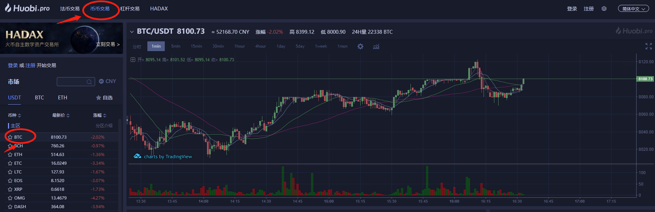Open the chart indicators icon
Image resolution: width=655 pixels, height=212 pixels.
pos(376,46)
